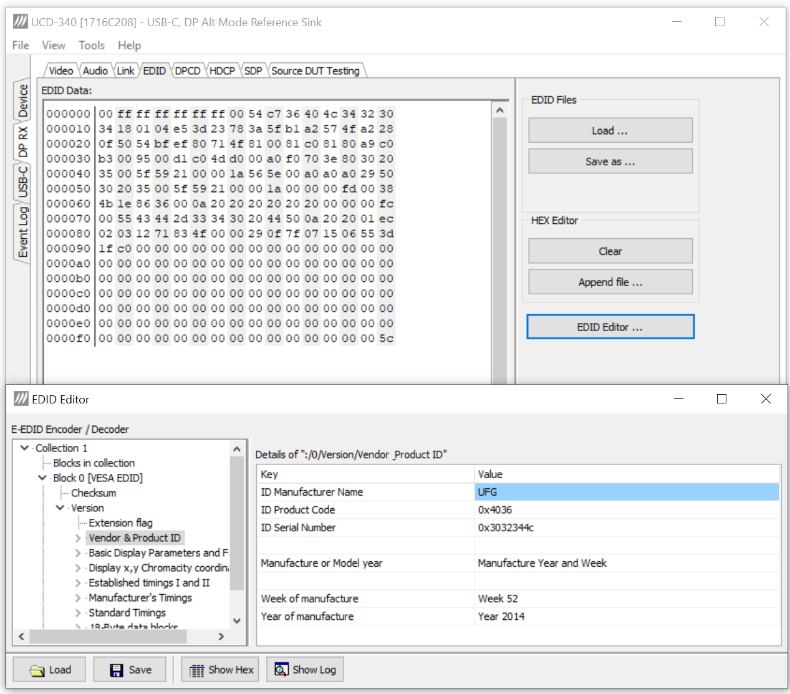This screenshot has height=694, width=790.
Task: Click the ID Product Code value 0x4036
Action: coord(627,509)
